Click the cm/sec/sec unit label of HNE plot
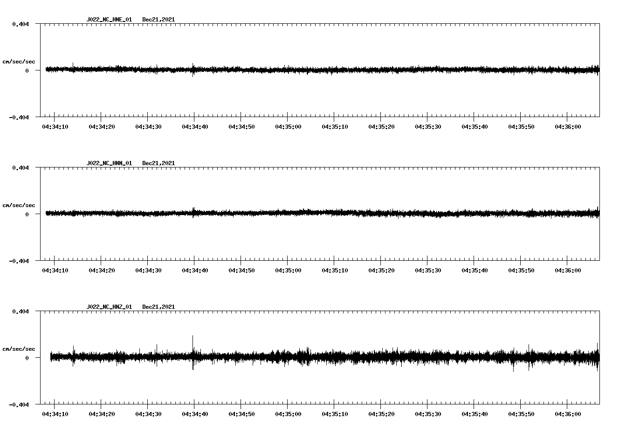 coord(19,62)
